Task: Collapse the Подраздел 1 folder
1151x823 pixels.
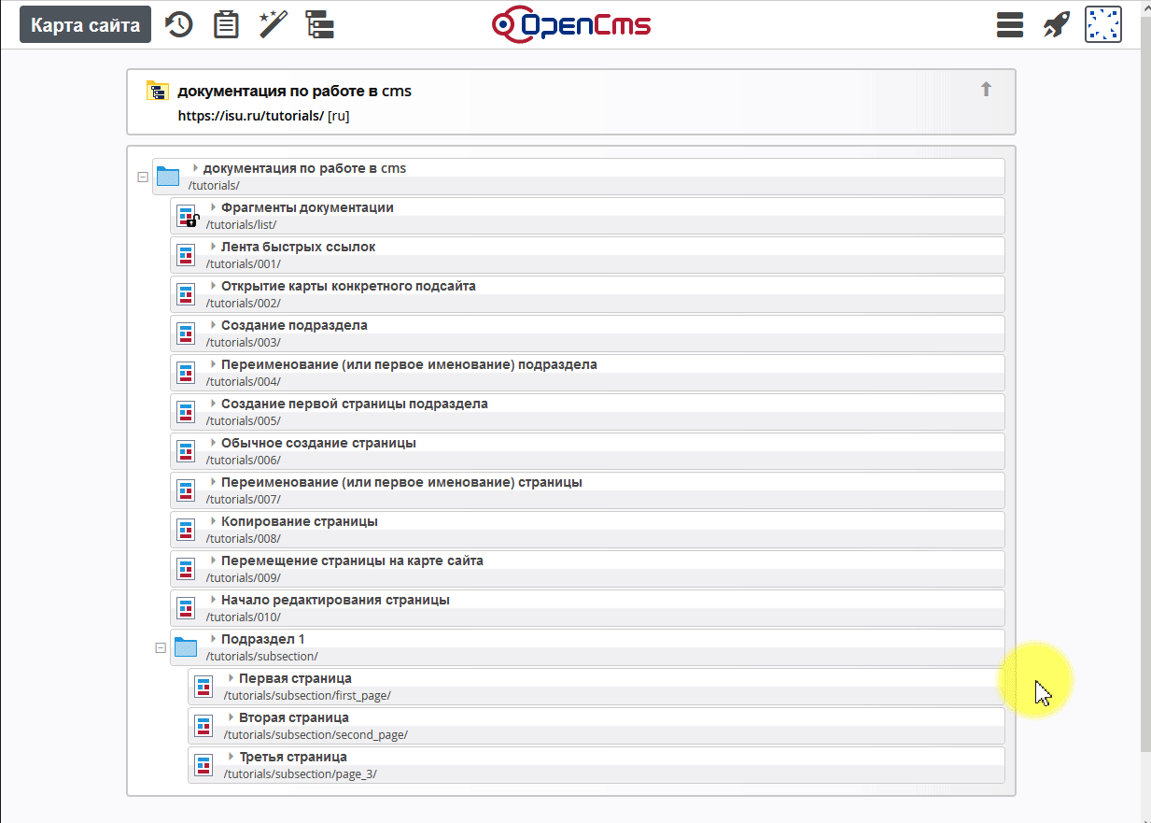Action: 161,647
